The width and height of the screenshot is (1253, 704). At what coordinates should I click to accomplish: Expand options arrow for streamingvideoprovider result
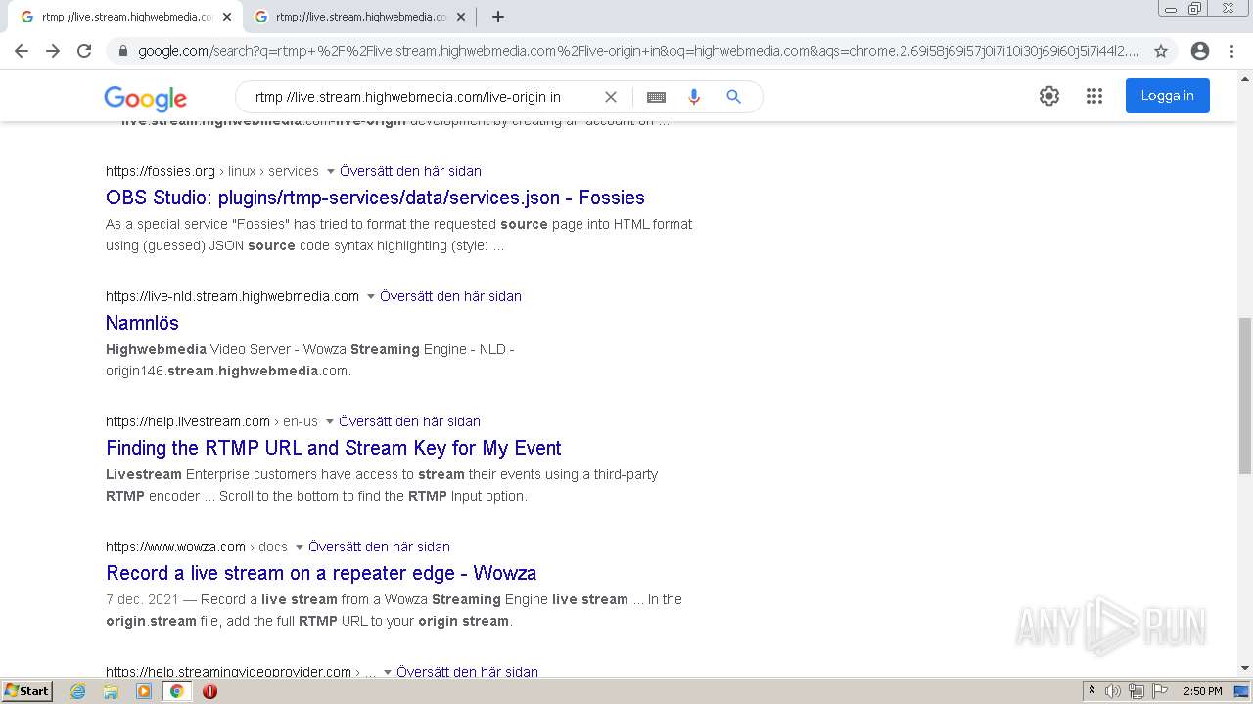coord(388,672)
